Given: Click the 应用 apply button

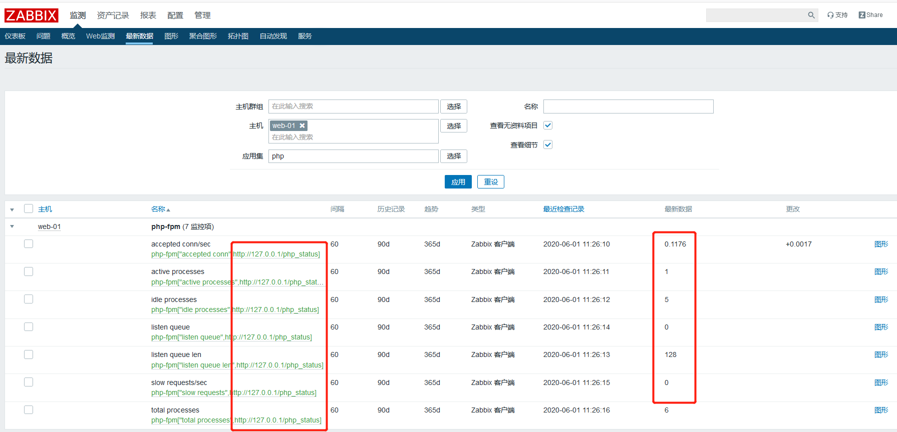Looking at the screenshot, I should (458, 182).
